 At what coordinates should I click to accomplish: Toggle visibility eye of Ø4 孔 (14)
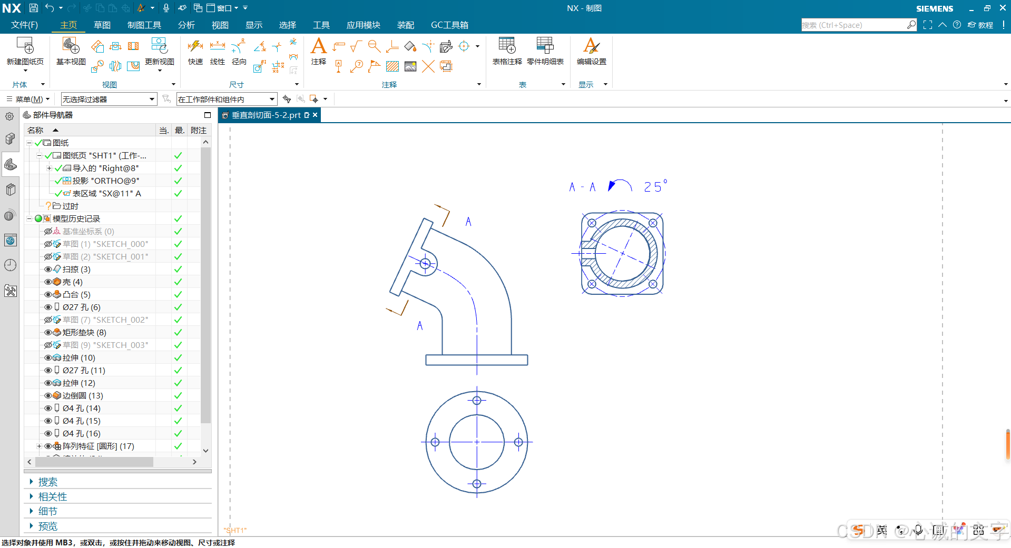(x=48, y=408)
